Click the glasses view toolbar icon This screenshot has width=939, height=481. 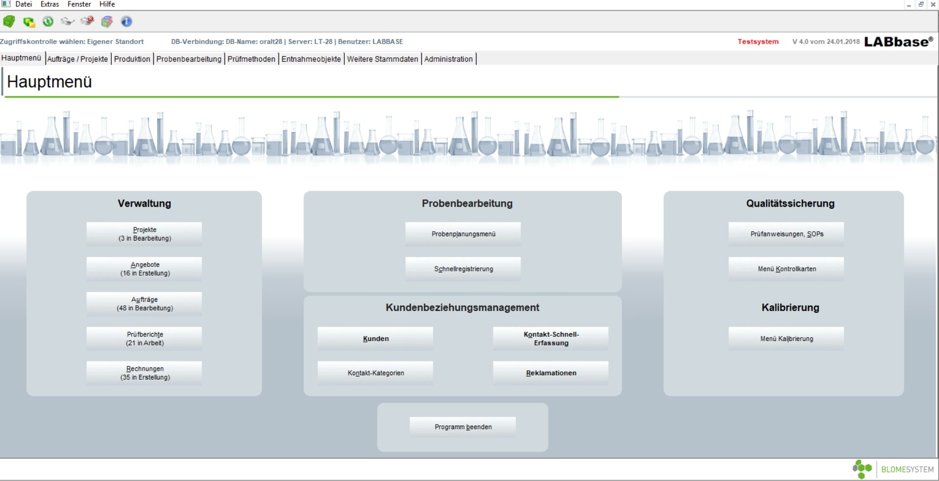[67, 22]
